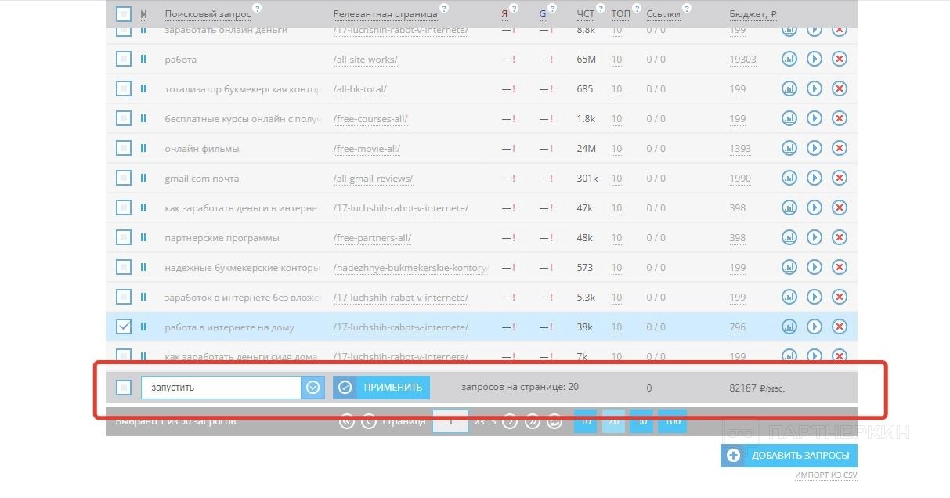Screen dimensions: 950x498
Task: Start the query 'онлайн фильмы'
Action: [814, 148]
